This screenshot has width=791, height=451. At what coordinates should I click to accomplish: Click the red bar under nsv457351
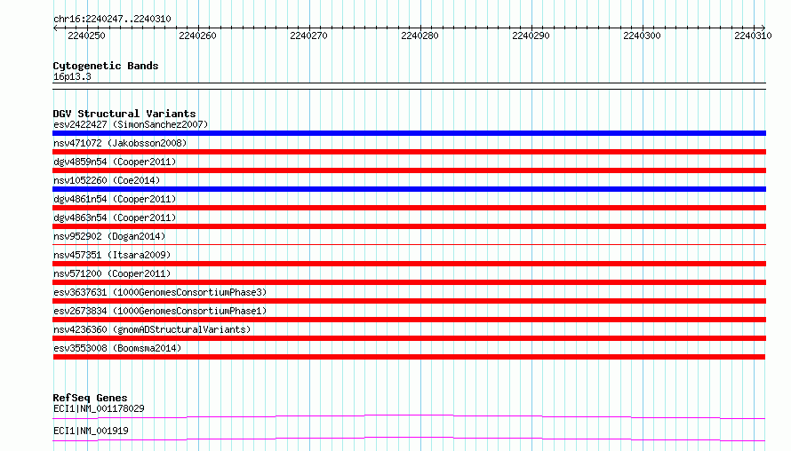pos(409,264)
